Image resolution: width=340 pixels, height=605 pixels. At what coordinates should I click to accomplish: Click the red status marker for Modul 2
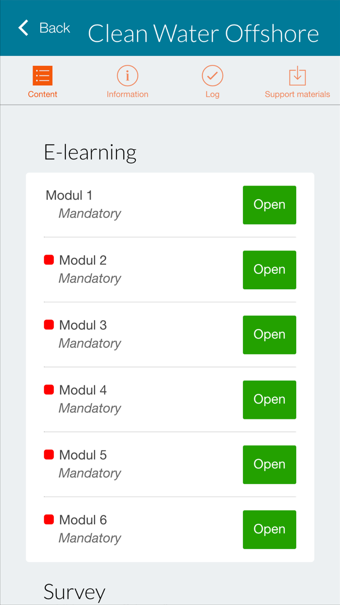[x=49, y=260]
